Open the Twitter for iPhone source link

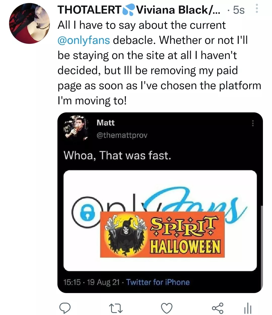[x=158, y=282]
